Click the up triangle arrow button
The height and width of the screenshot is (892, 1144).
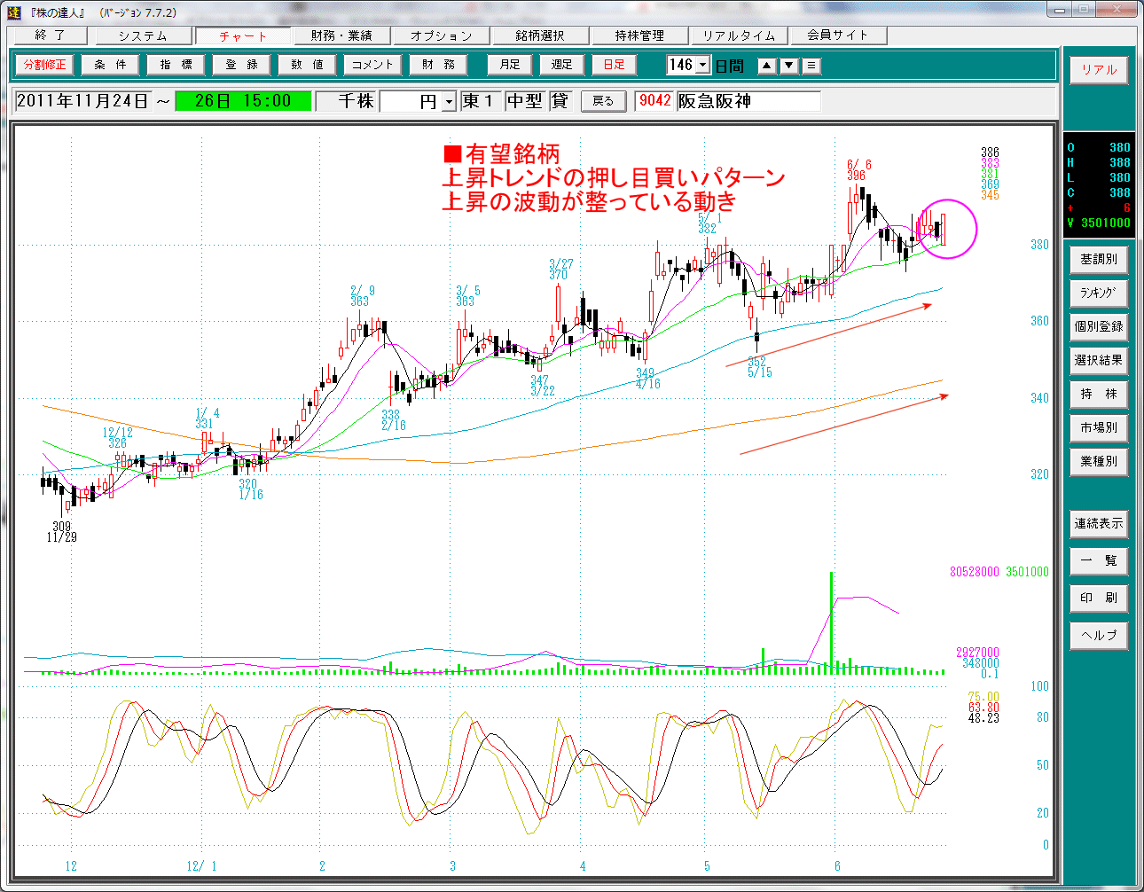(x=767, y=66)
